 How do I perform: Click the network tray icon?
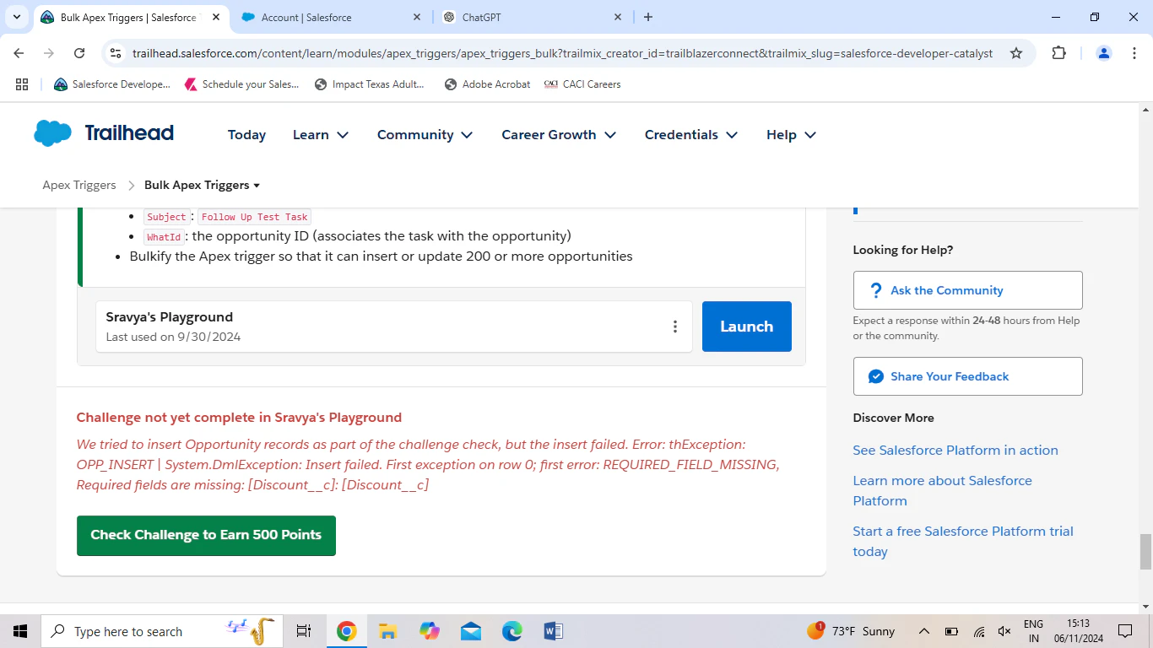(x=979, y=631)
